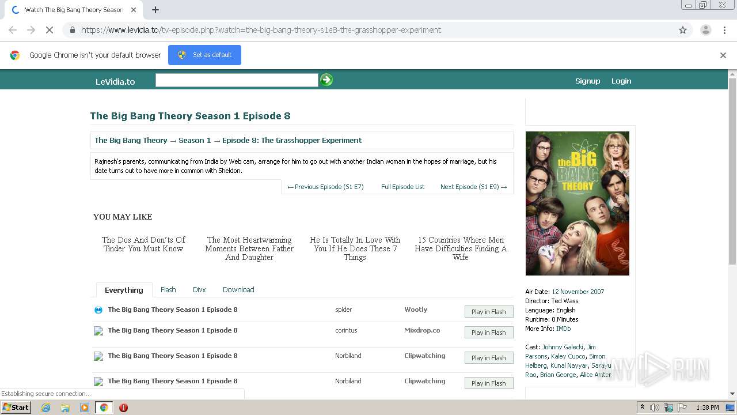Open the media player taskbar icon
737x415 pixels.
85,408
